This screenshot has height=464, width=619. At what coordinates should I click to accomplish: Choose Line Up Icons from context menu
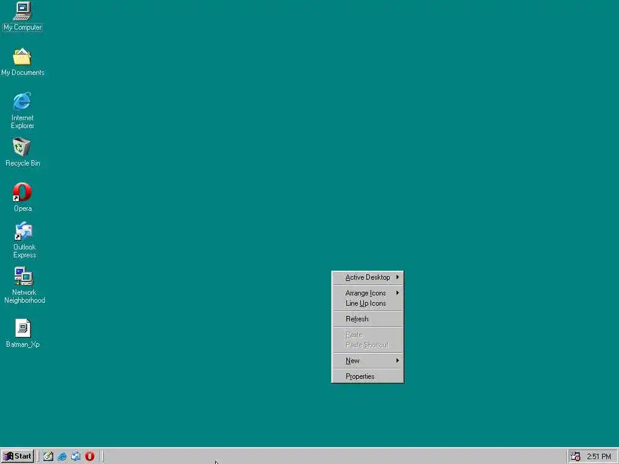click(x=368, y=303)
